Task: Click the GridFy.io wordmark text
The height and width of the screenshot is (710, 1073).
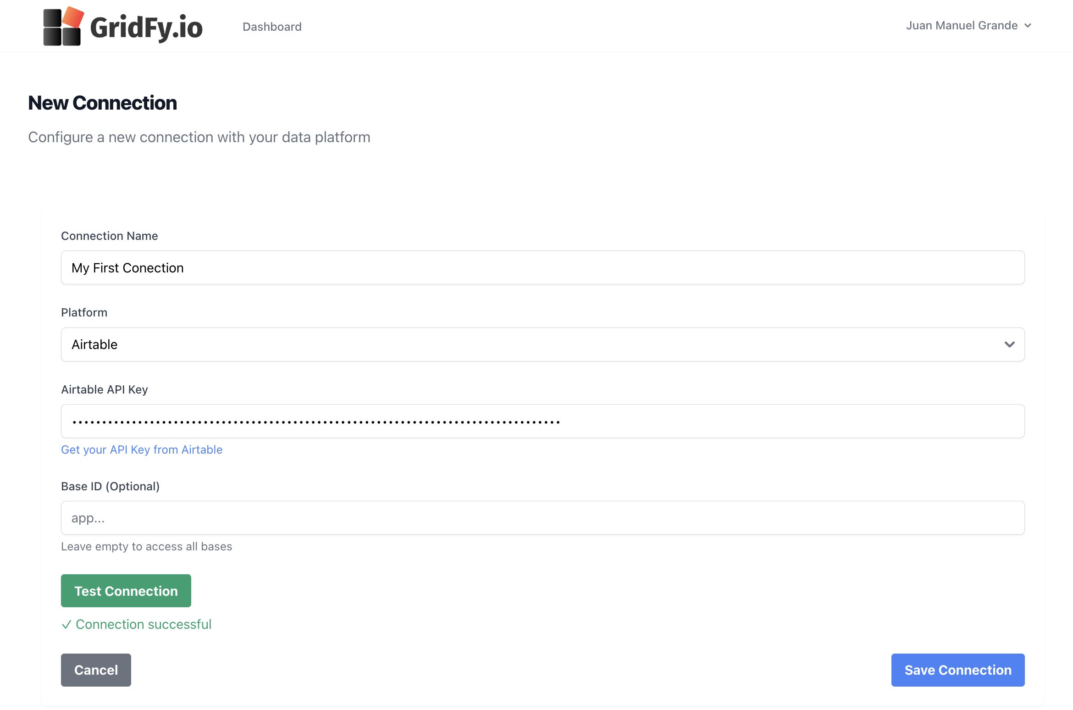Action: (x=146, y=28)
